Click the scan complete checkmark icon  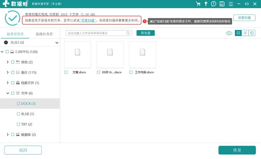(x=12, y=18)
